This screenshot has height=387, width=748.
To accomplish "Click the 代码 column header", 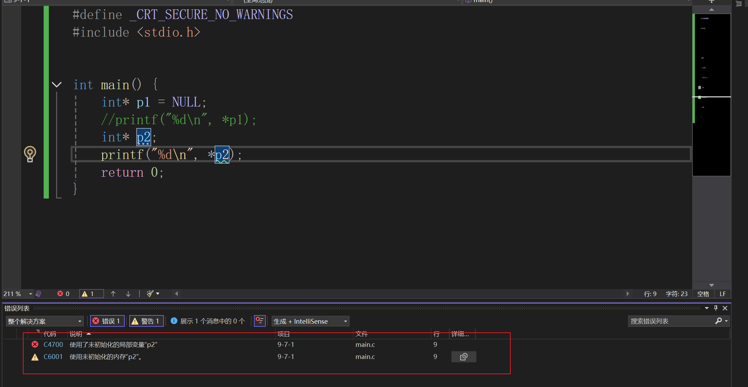I will pyautogui.click(x=50, y=334).
